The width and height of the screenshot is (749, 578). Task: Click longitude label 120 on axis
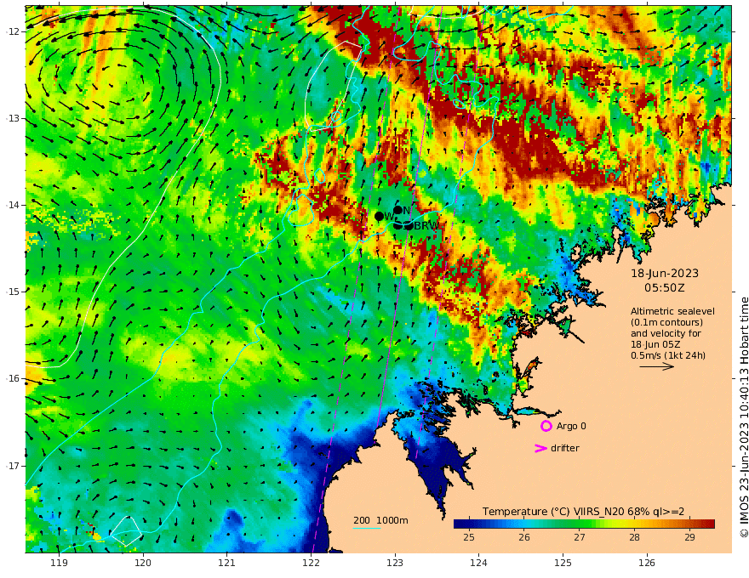(x=143, y=564)
